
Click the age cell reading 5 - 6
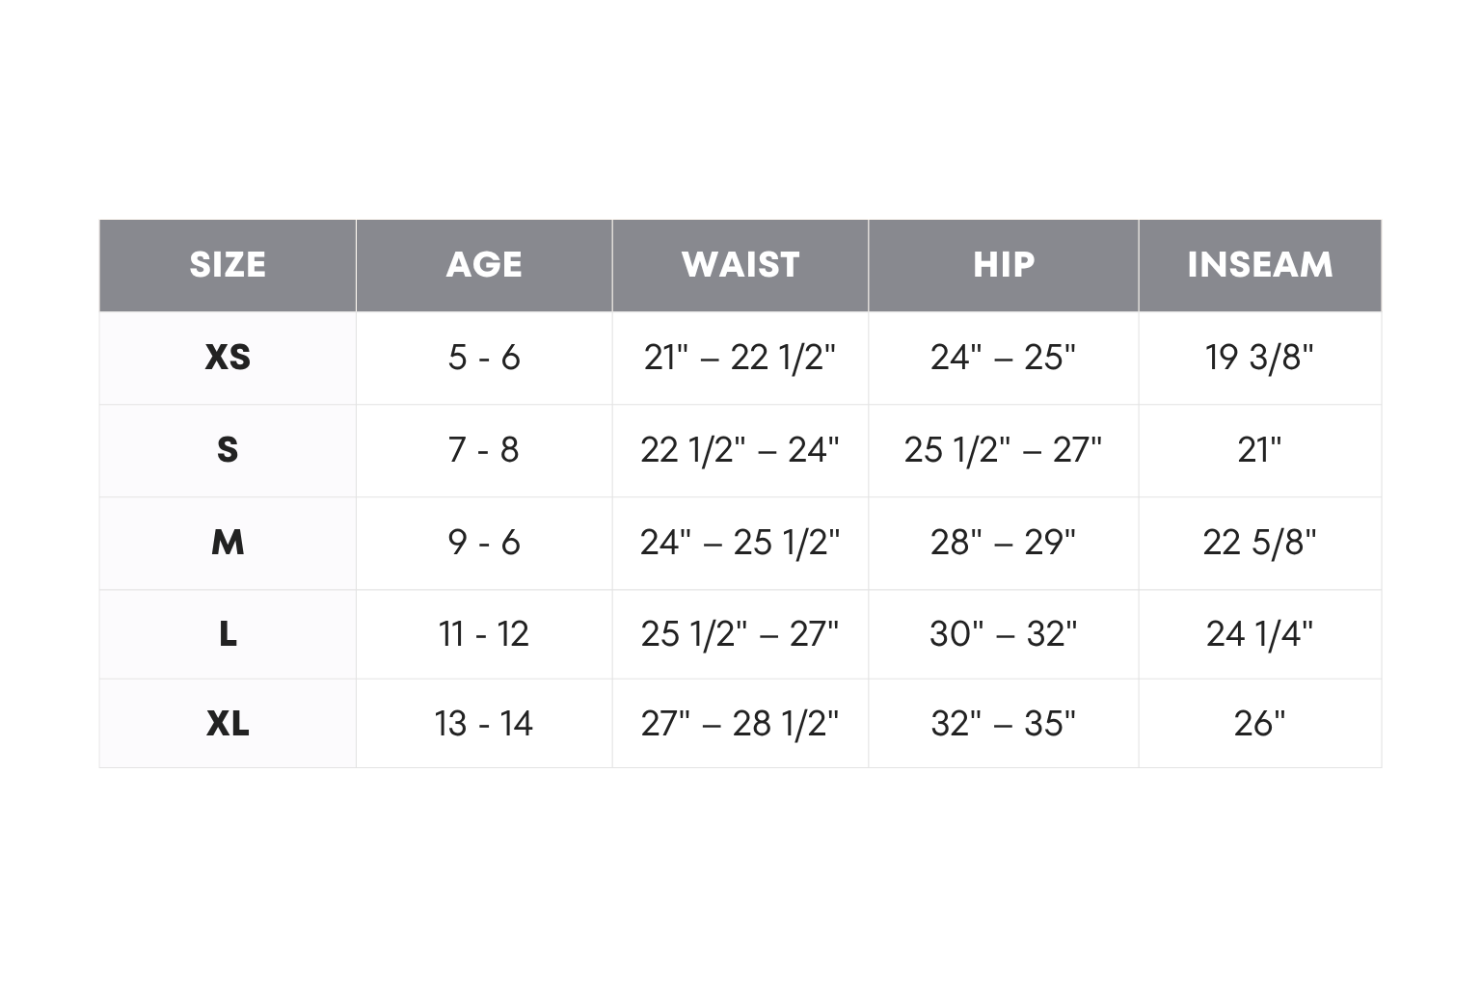(484, 358)
